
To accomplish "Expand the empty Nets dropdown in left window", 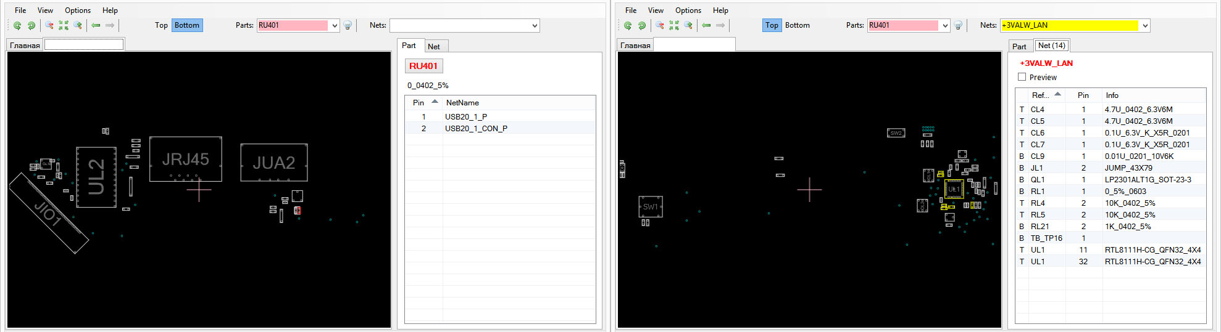I will pos(535,25).
